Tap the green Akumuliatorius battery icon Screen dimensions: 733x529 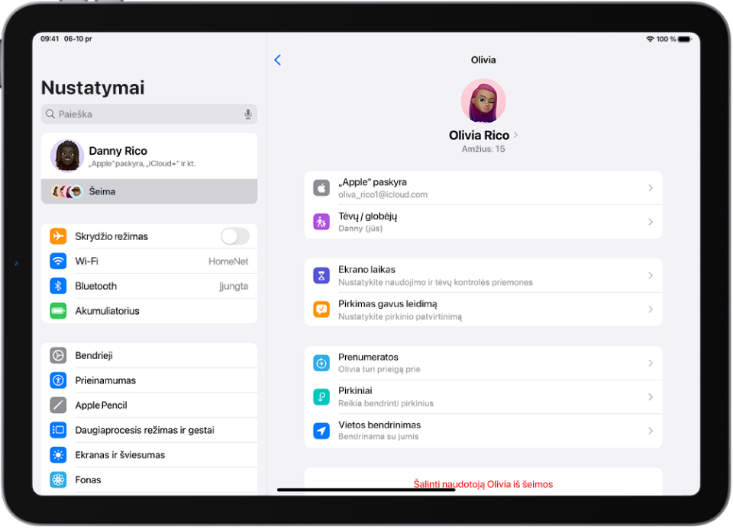(58, 311)
